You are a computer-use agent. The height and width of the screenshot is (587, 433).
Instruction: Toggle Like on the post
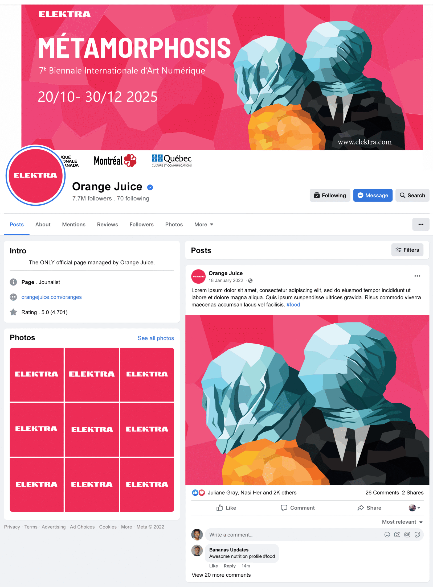226,508
